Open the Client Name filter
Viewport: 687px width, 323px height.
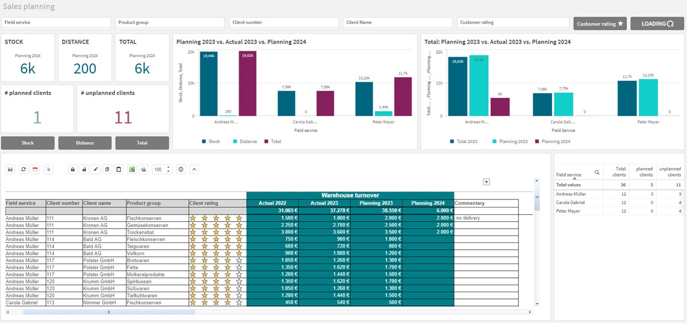tap(398, 23)
